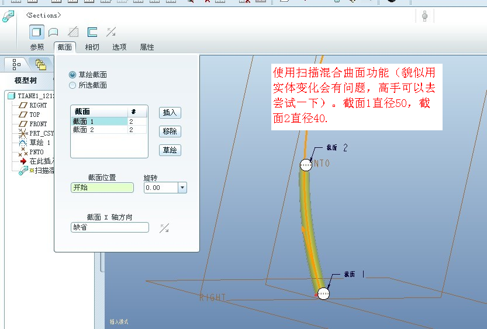The height and width of the screenshot is (329, 487).
Task: Click the 草绘 button
Action: coord(170,150)
